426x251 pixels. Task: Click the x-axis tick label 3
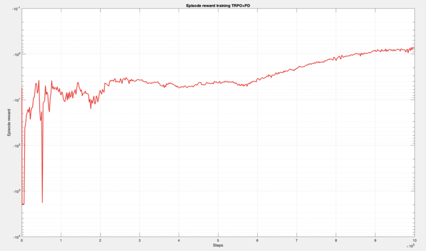[139, 241]
